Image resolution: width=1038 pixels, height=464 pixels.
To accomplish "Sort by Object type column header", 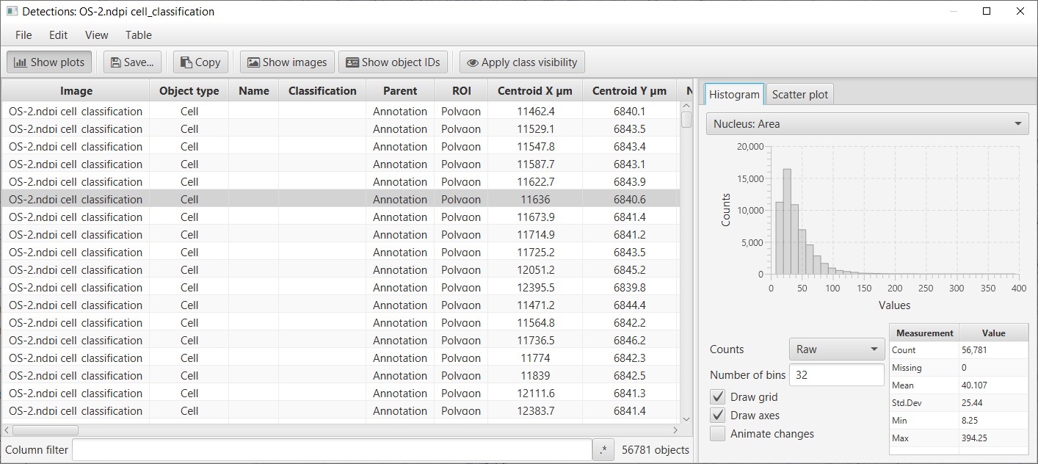I will [x=189, y=91].
